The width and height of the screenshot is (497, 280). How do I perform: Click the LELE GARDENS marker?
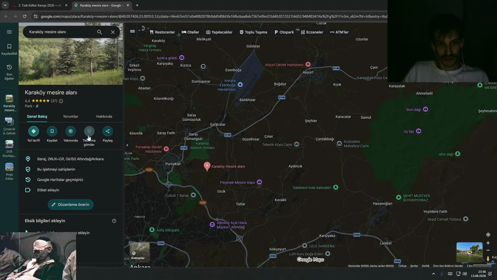tap(305, 246)
